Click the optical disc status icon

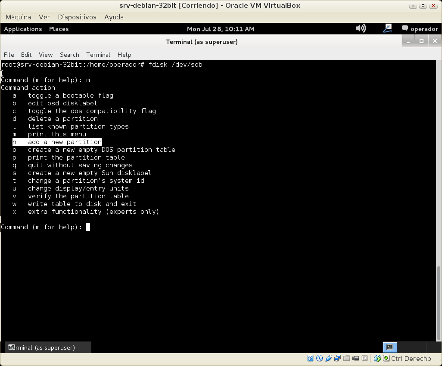[319, 358]
